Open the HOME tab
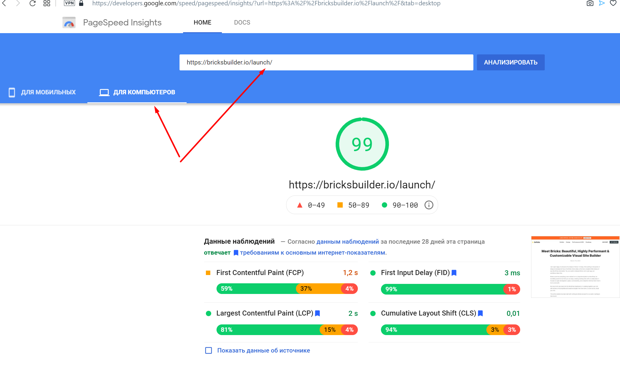 [x=202, y=22]
